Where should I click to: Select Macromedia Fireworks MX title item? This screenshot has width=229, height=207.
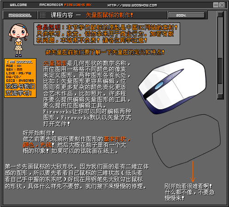65,5
